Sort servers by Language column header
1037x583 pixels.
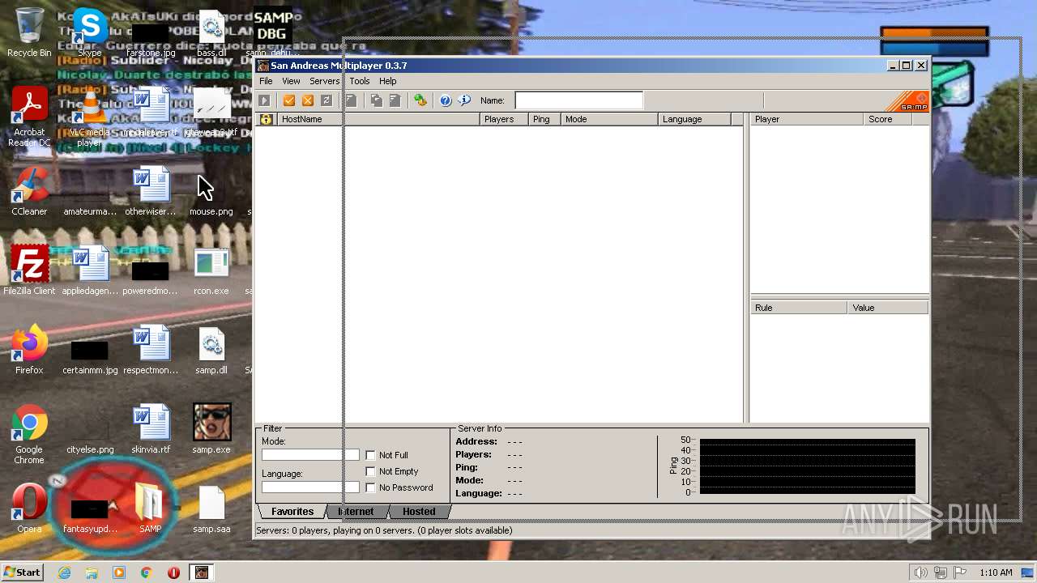point(695,119)
